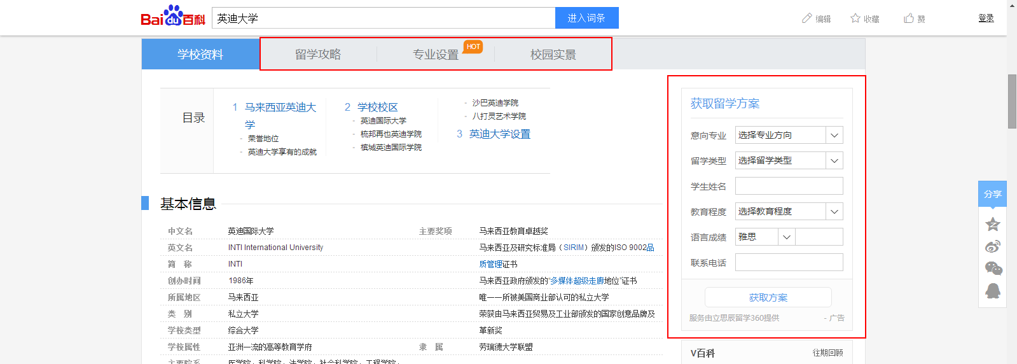Jump to 荣誉地位 subsection

tap(263, 138)
